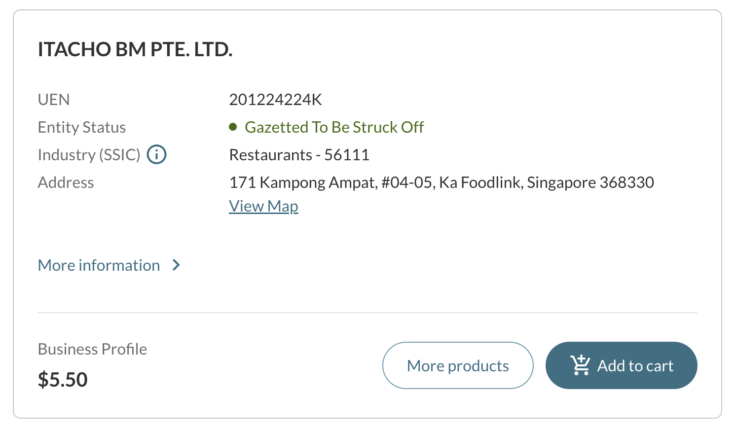The width and height of the screenshot is (735, 430).
Task: Click the More information link
Action: coord(99,265)
